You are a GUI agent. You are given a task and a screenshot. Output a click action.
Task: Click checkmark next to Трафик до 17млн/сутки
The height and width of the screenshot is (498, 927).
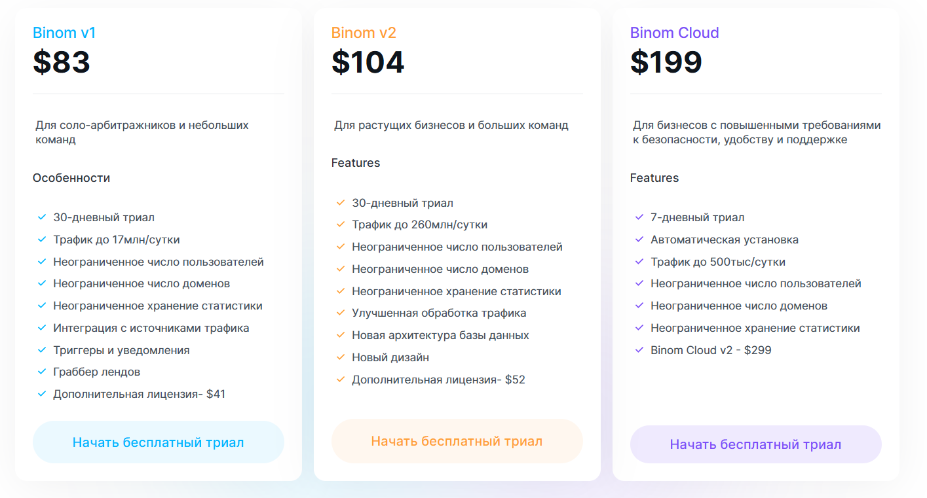42,240
